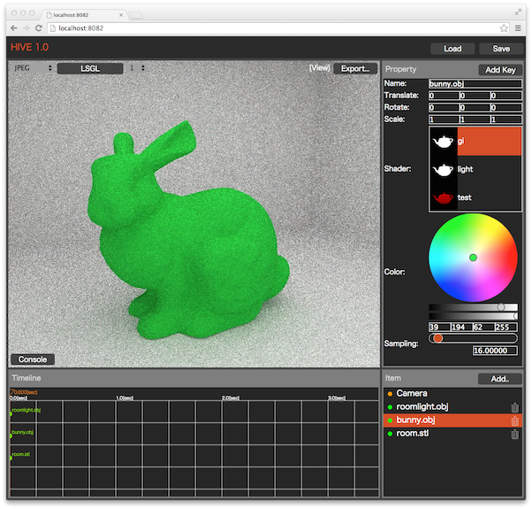Viewport: 532px width, 509px height.
Task: Click the browser fullscreen arrows icon
Action: [518, 12]
